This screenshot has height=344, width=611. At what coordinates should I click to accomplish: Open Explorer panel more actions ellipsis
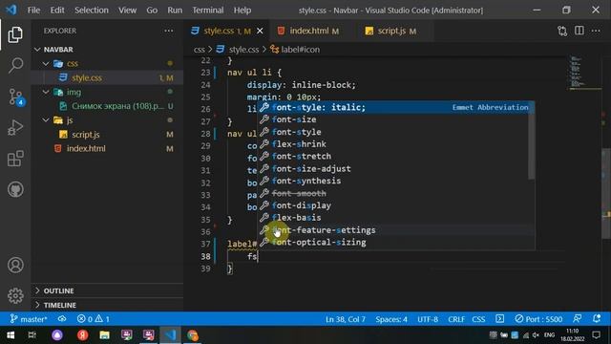(168, 31)
